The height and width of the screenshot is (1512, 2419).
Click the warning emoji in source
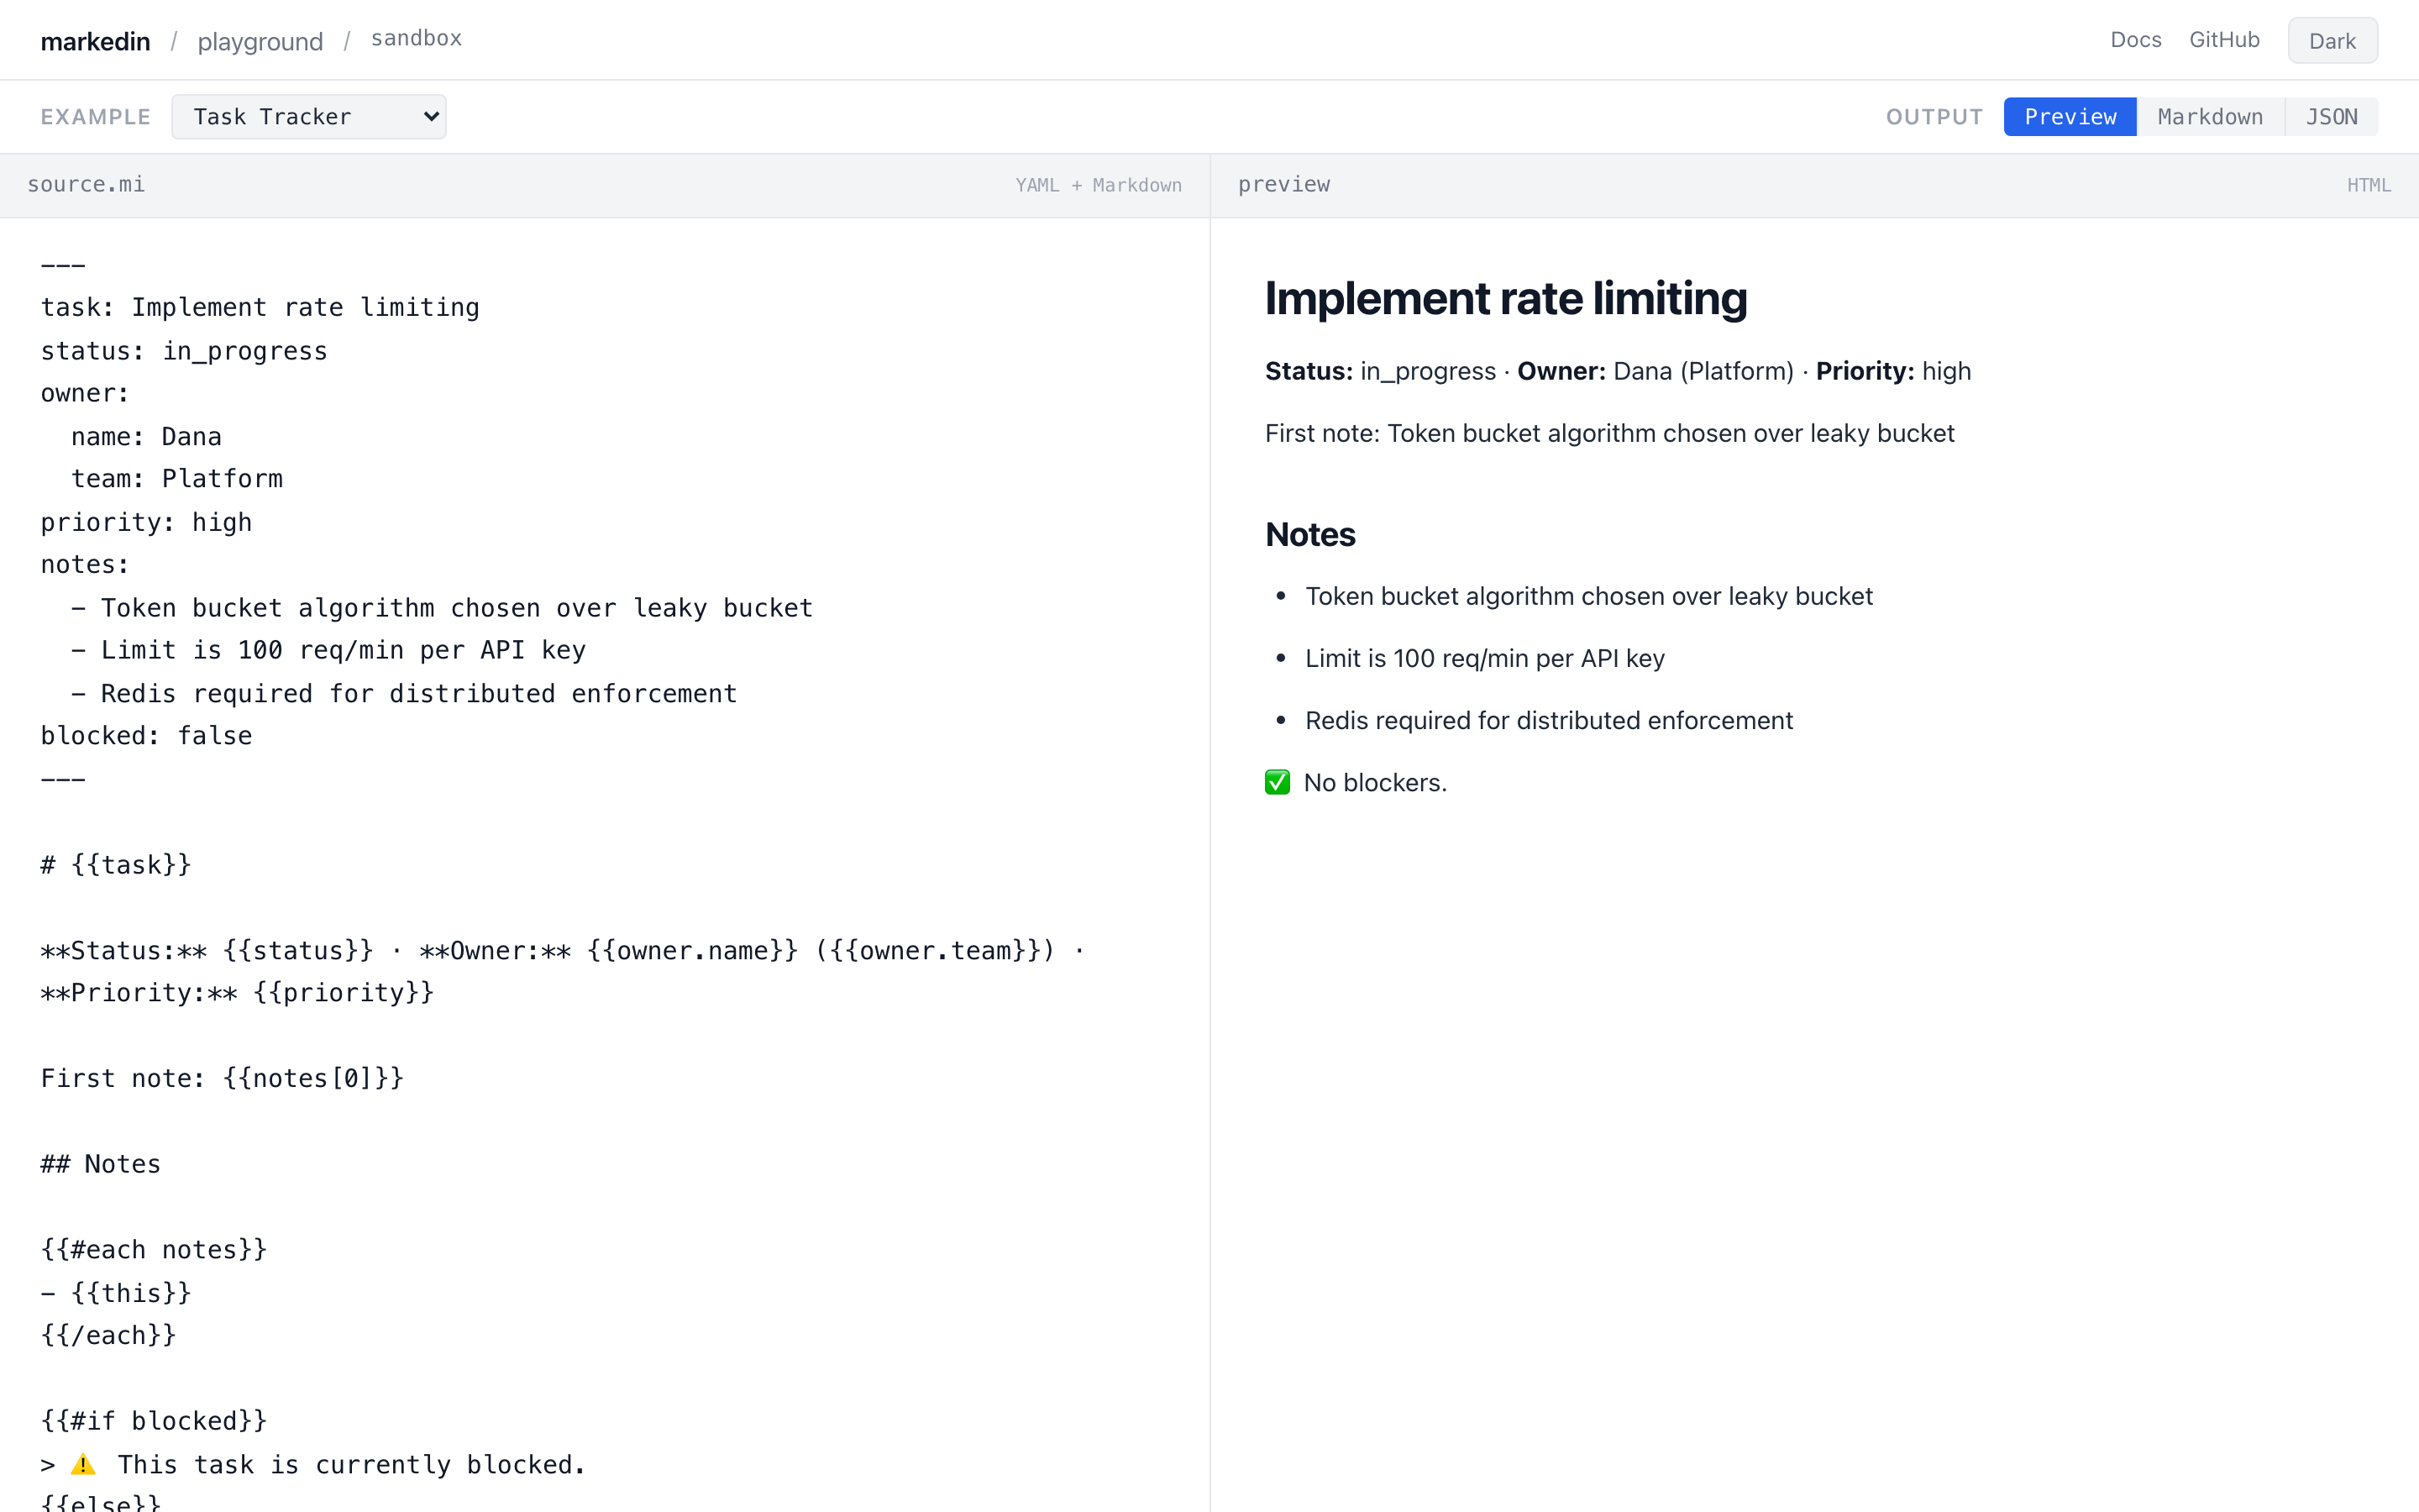pyautogui.click(x=84, y=1465)
